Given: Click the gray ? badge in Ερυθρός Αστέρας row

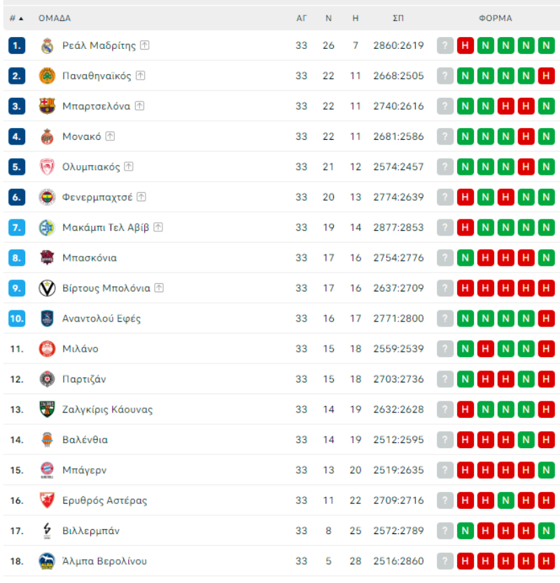Looking at the screenshot, I should (445, 501).
